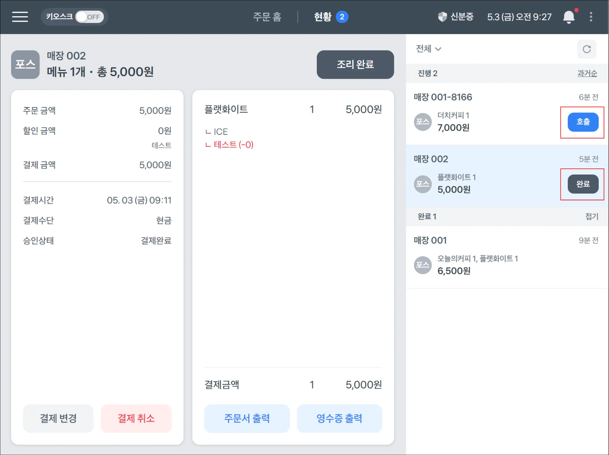Click the refresh icon in order list
Viewport: 609px width, 455px height.
click(x=586, y=49)
